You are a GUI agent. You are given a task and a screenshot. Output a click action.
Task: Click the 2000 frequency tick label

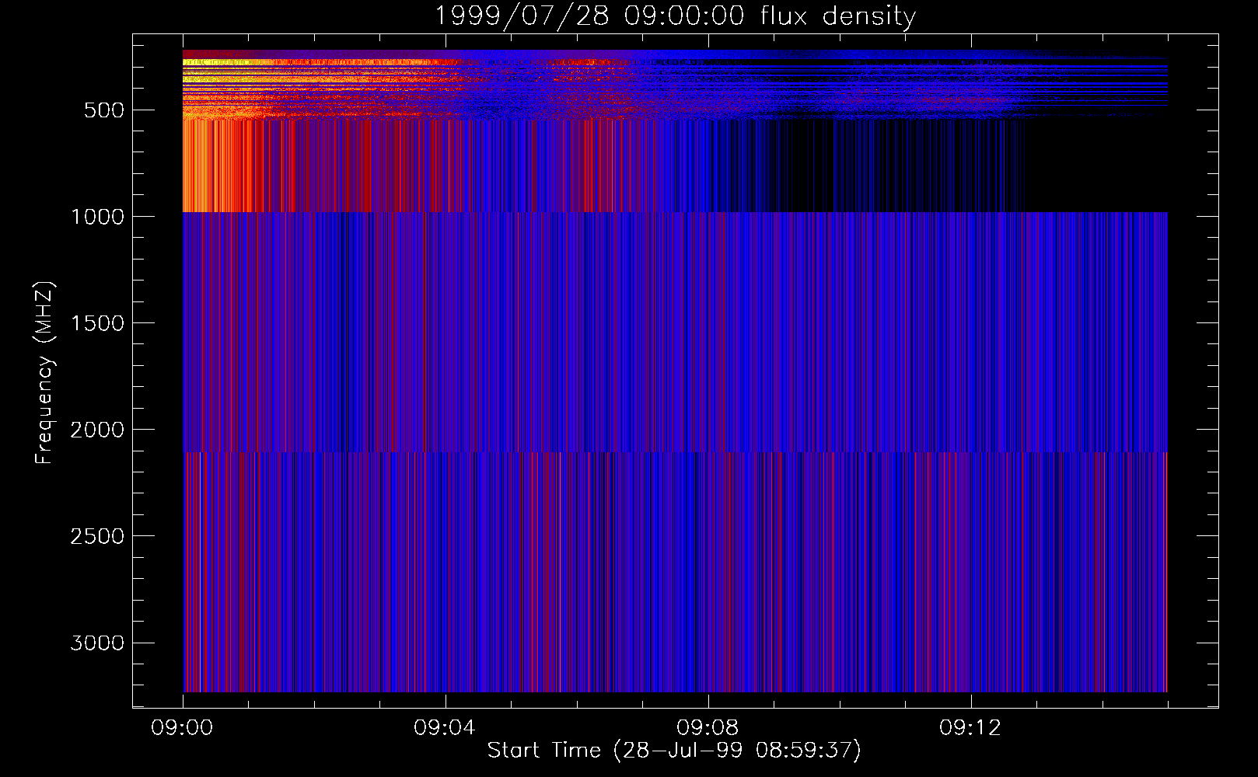coord(97,430)
